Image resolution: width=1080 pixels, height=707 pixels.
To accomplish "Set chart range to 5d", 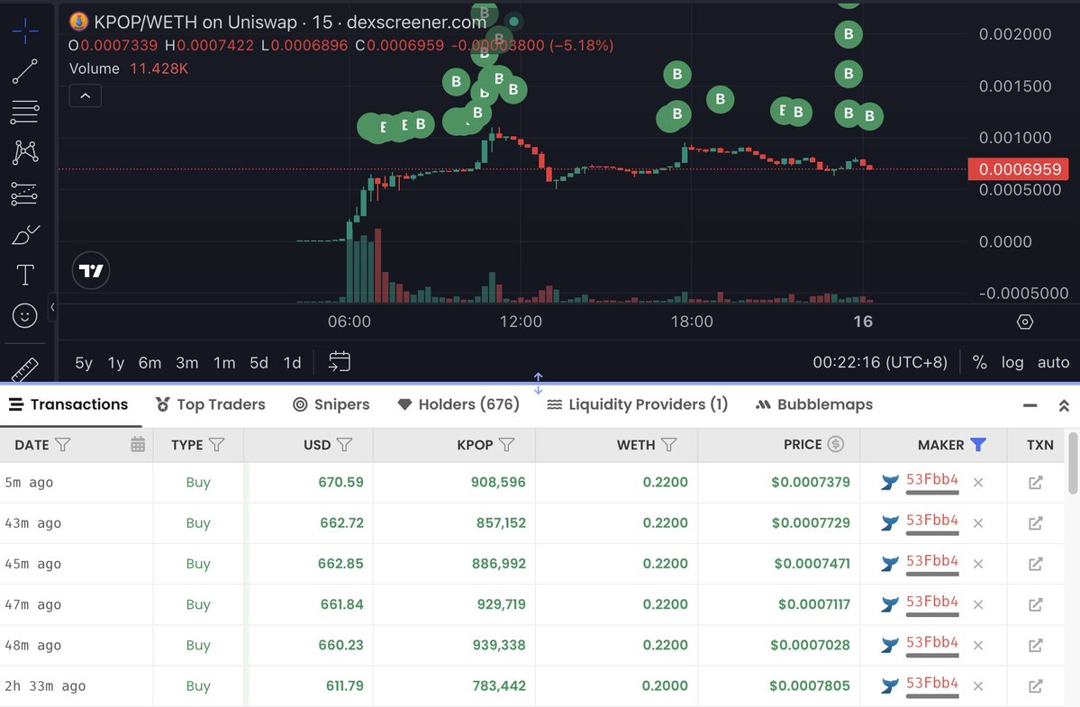I will pyautogui.click(x=259, y=363).
